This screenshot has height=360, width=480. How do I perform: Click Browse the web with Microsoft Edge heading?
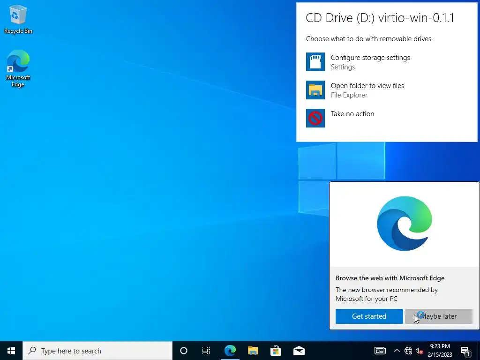[390, 278]
